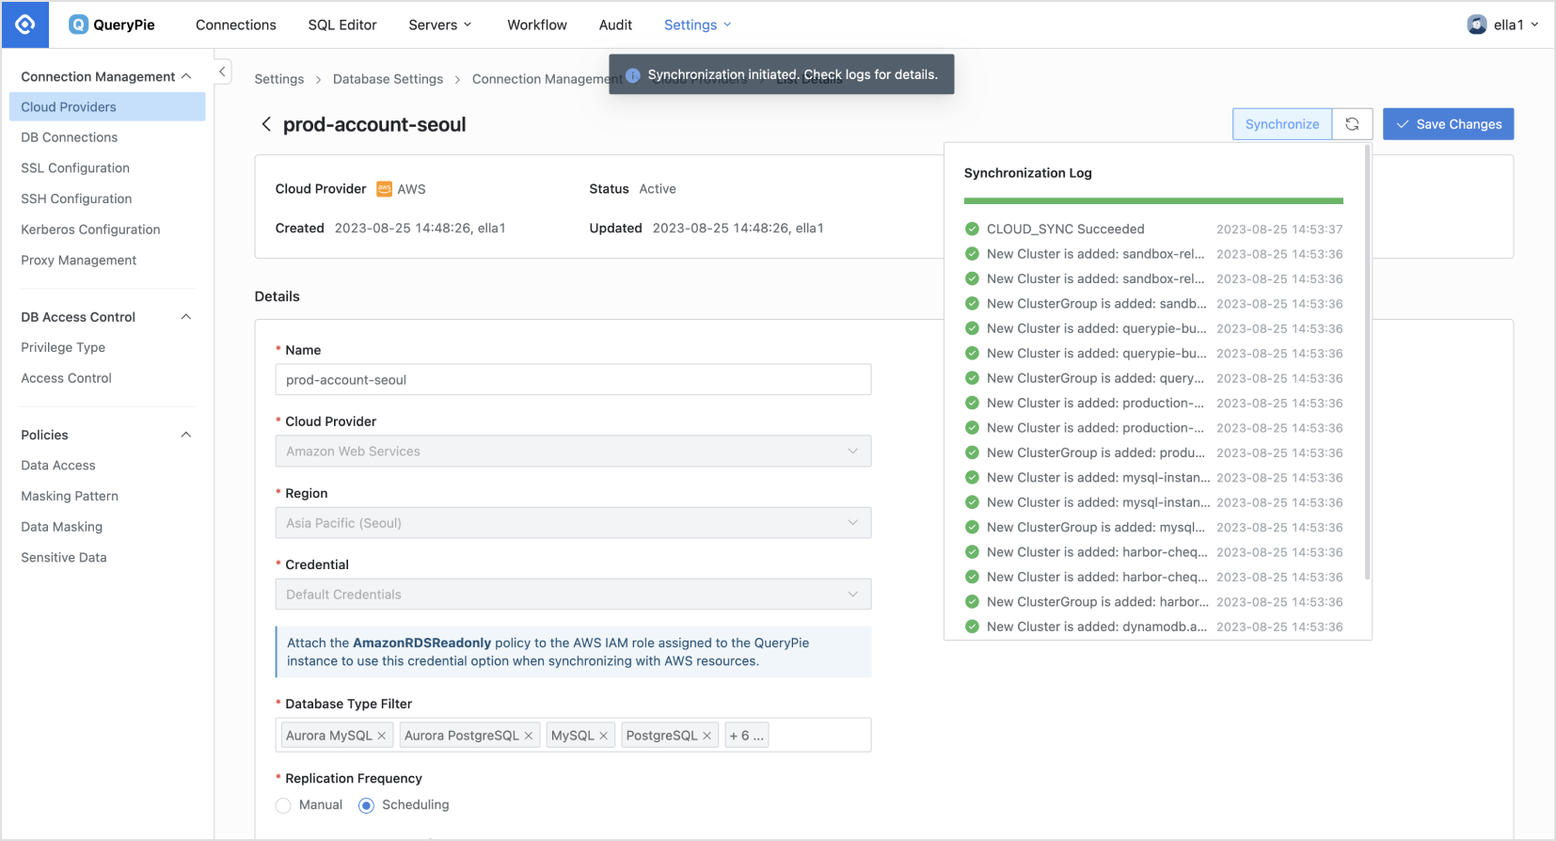
Task: Remove the PostgreSQL filter tag
Action: click(x=707, y=736)
